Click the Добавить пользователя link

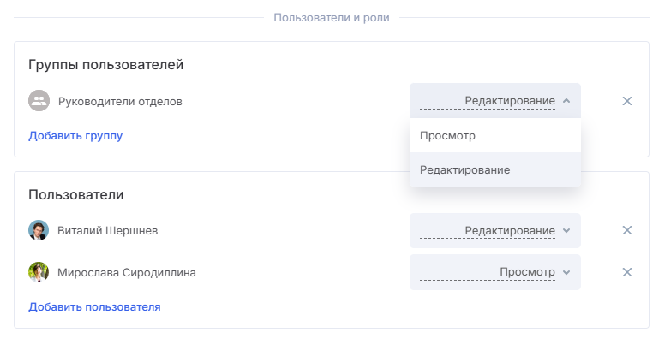[94, 306]
